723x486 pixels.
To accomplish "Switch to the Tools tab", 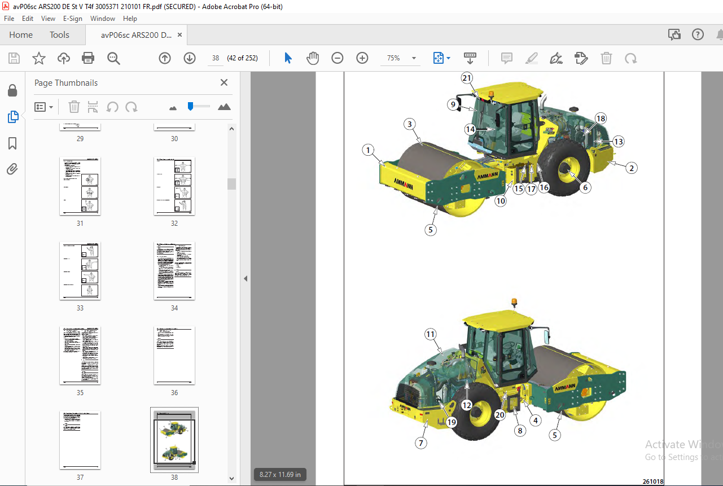I will tap(59, 35).
